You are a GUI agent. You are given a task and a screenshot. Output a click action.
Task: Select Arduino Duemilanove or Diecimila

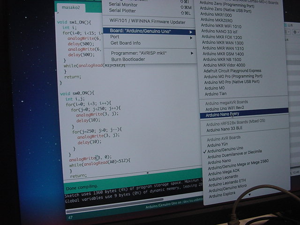(234, 154)
